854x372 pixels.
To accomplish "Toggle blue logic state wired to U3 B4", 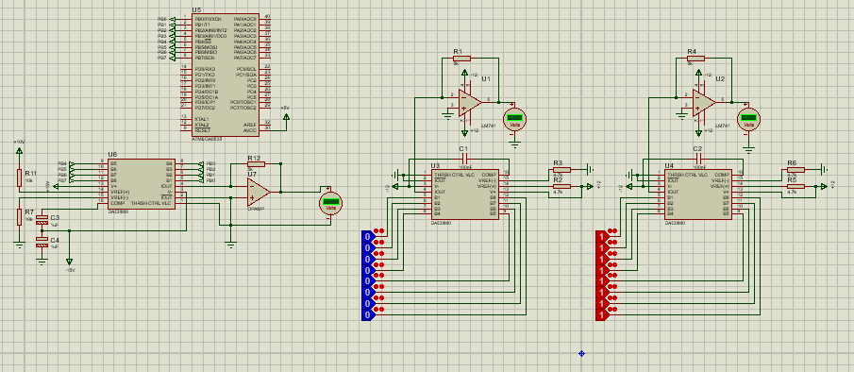I will coord(368,269).
